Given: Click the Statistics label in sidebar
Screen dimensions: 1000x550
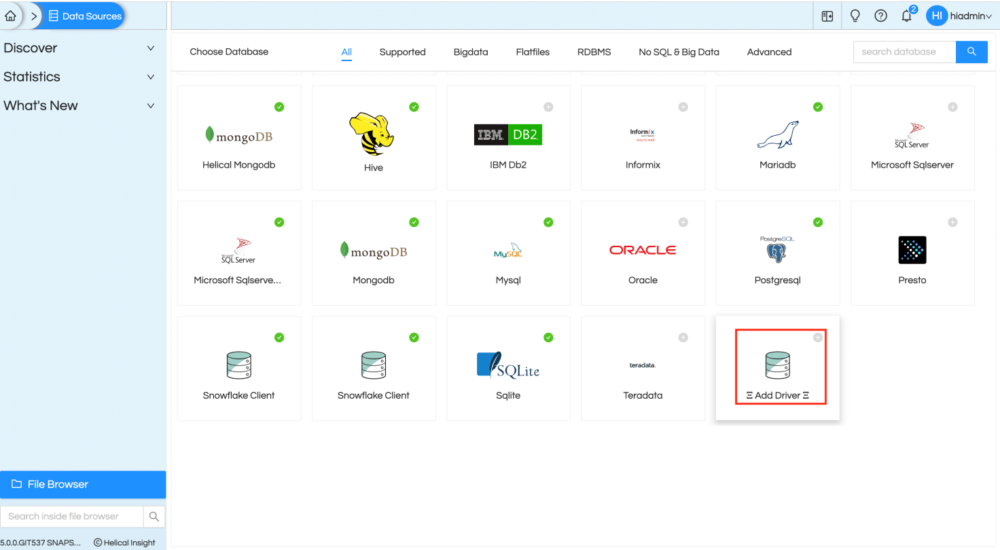Looking at the screenshot, I should 32,77.
